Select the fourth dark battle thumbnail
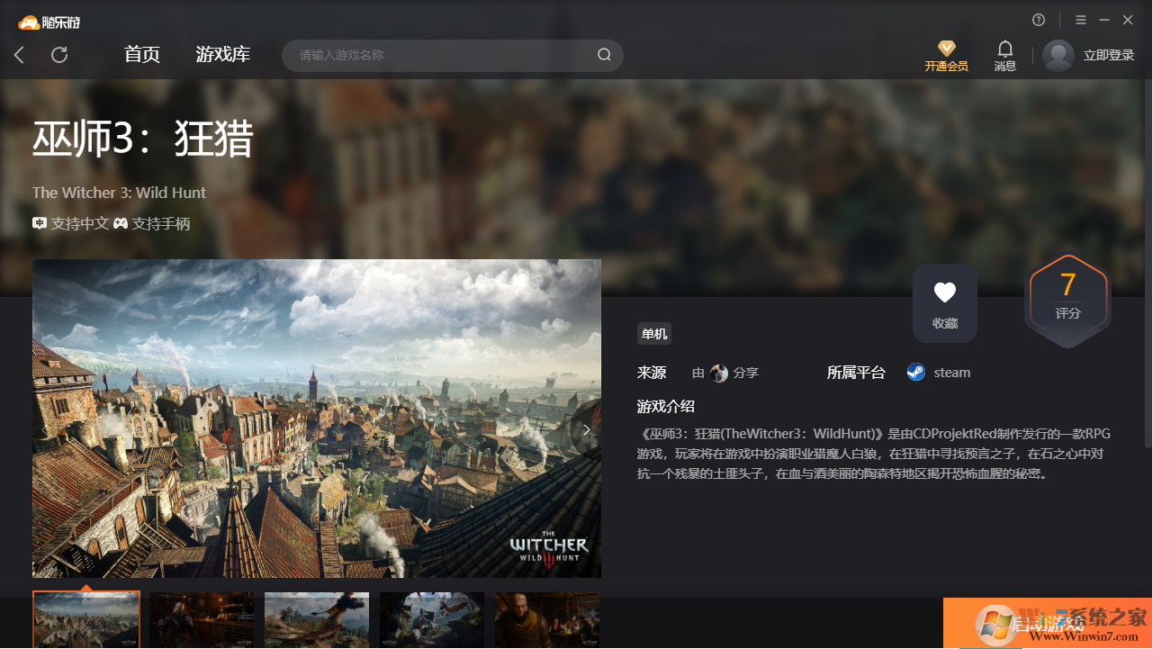This screenshot has width=1153, height=649. (432, 620)
